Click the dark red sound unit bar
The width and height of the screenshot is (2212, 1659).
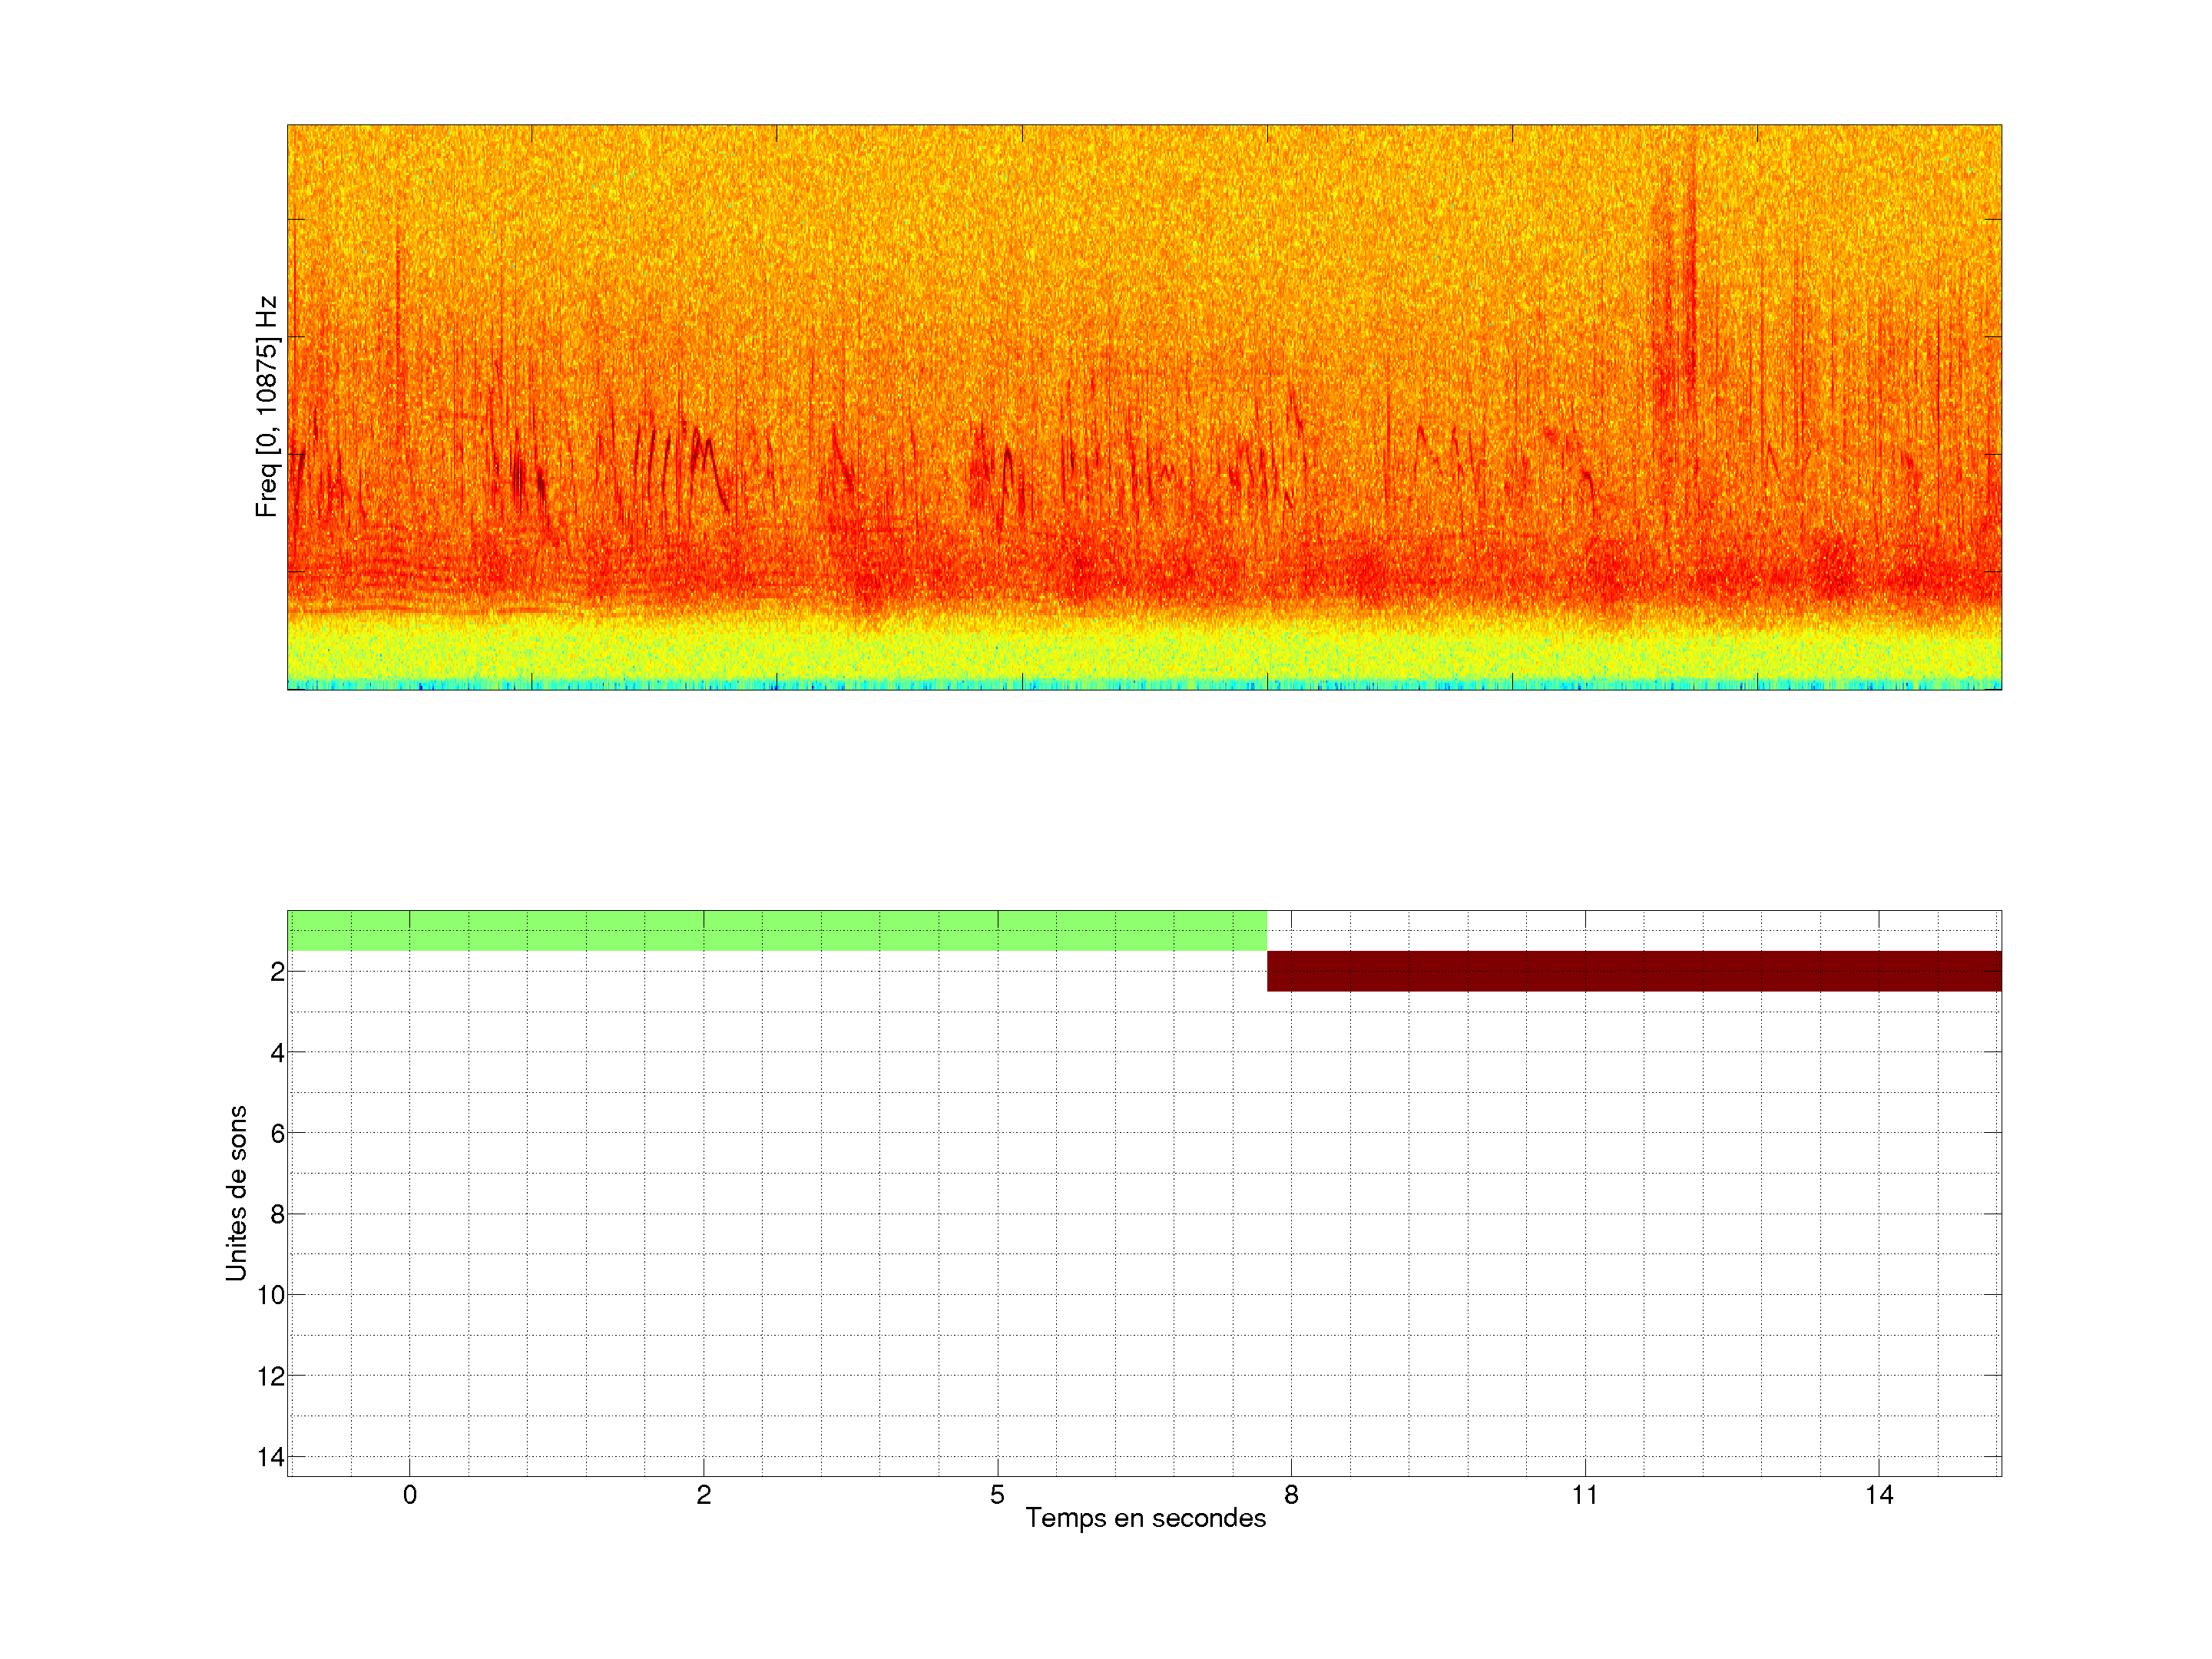tap(1634, 971)
